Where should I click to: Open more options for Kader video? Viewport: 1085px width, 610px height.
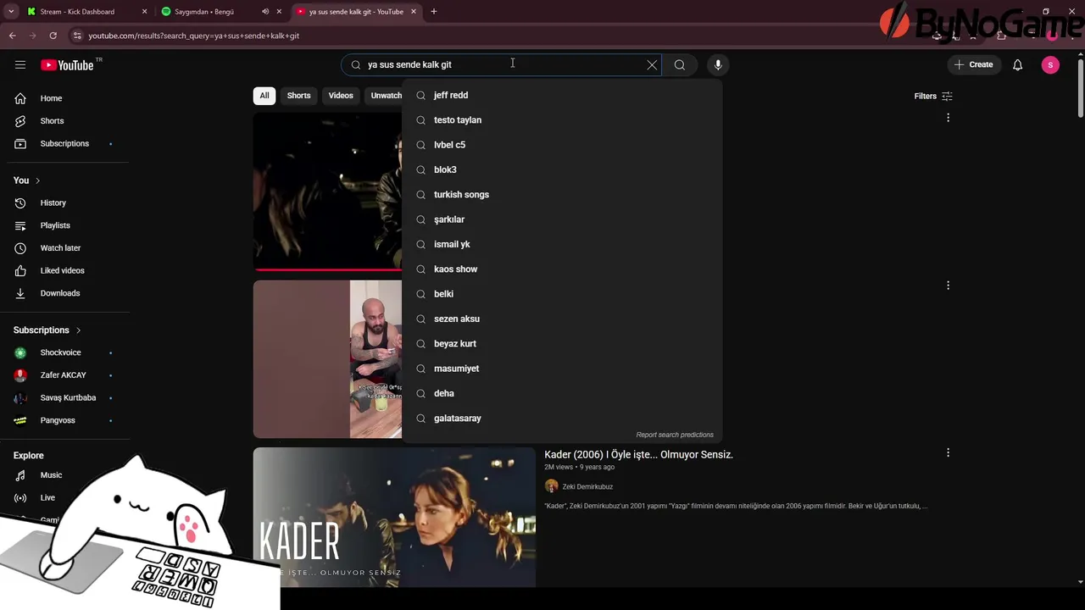(x=948, y=453)
